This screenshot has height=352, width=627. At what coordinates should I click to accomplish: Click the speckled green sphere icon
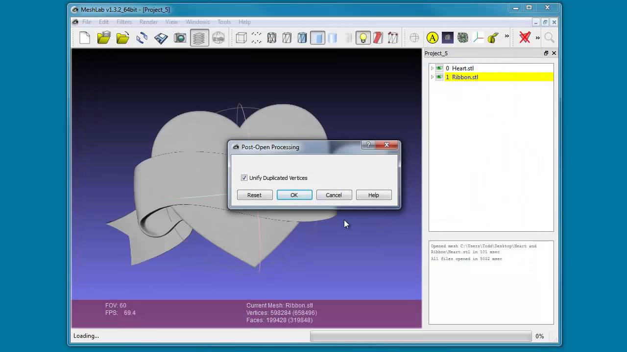[x=462, y=38]
